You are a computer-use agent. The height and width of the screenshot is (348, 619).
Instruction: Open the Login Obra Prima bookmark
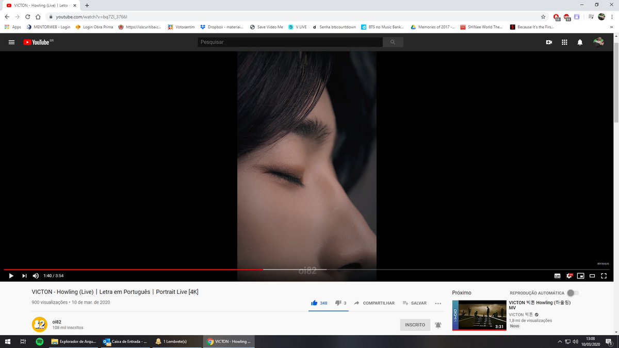pyautogui.click(x=94, y=27)
